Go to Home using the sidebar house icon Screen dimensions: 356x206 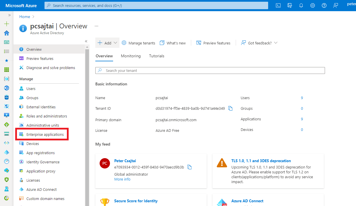[x=6, y=33]
